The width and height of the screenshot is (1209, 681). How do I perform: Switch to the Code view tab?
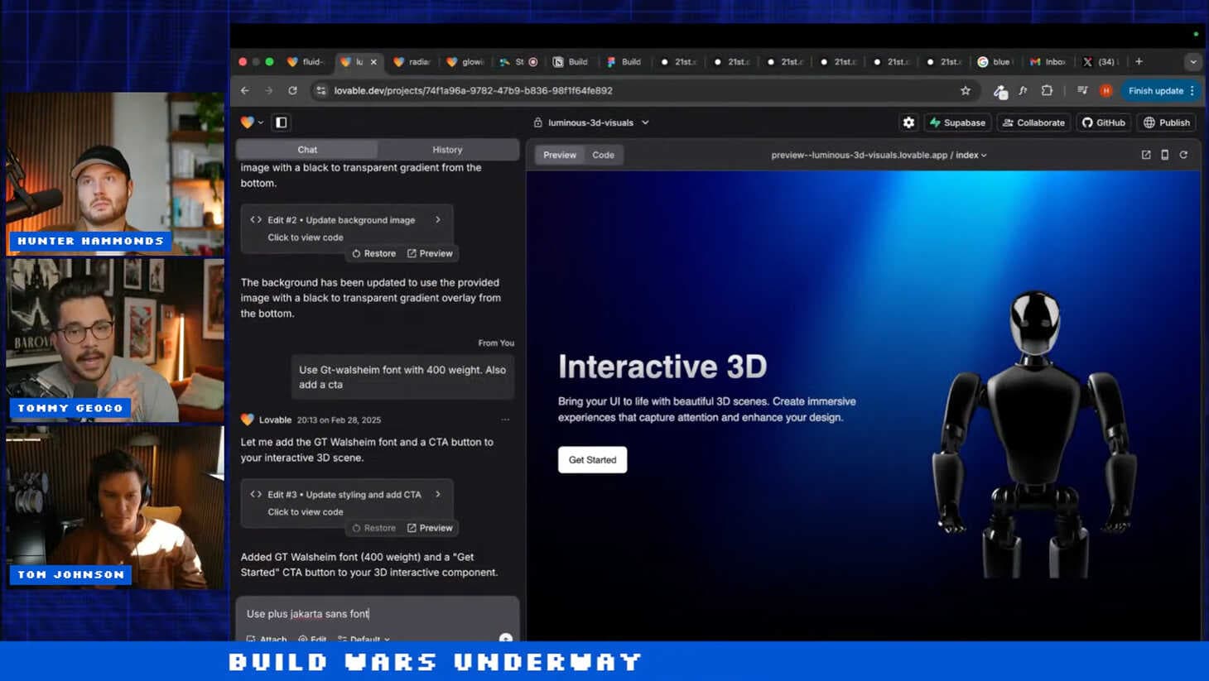point(603,155)
